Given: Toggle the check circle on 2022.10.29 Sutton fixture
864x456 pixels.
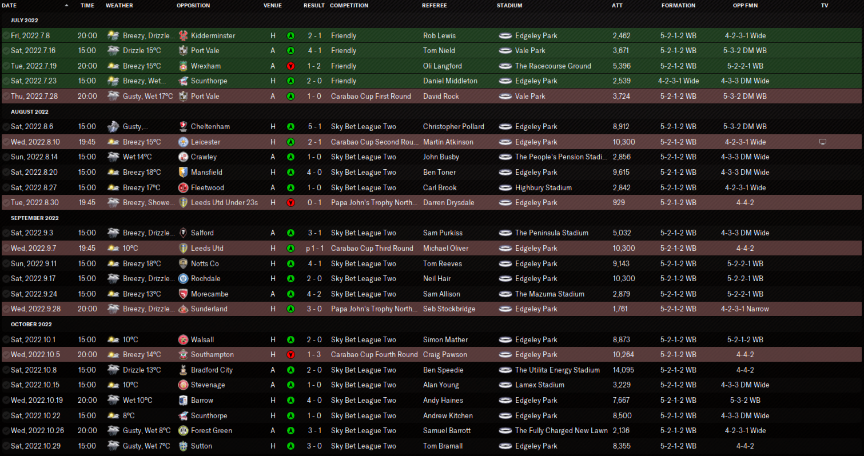Looking at the screenshot, I should tap(6, 446).
